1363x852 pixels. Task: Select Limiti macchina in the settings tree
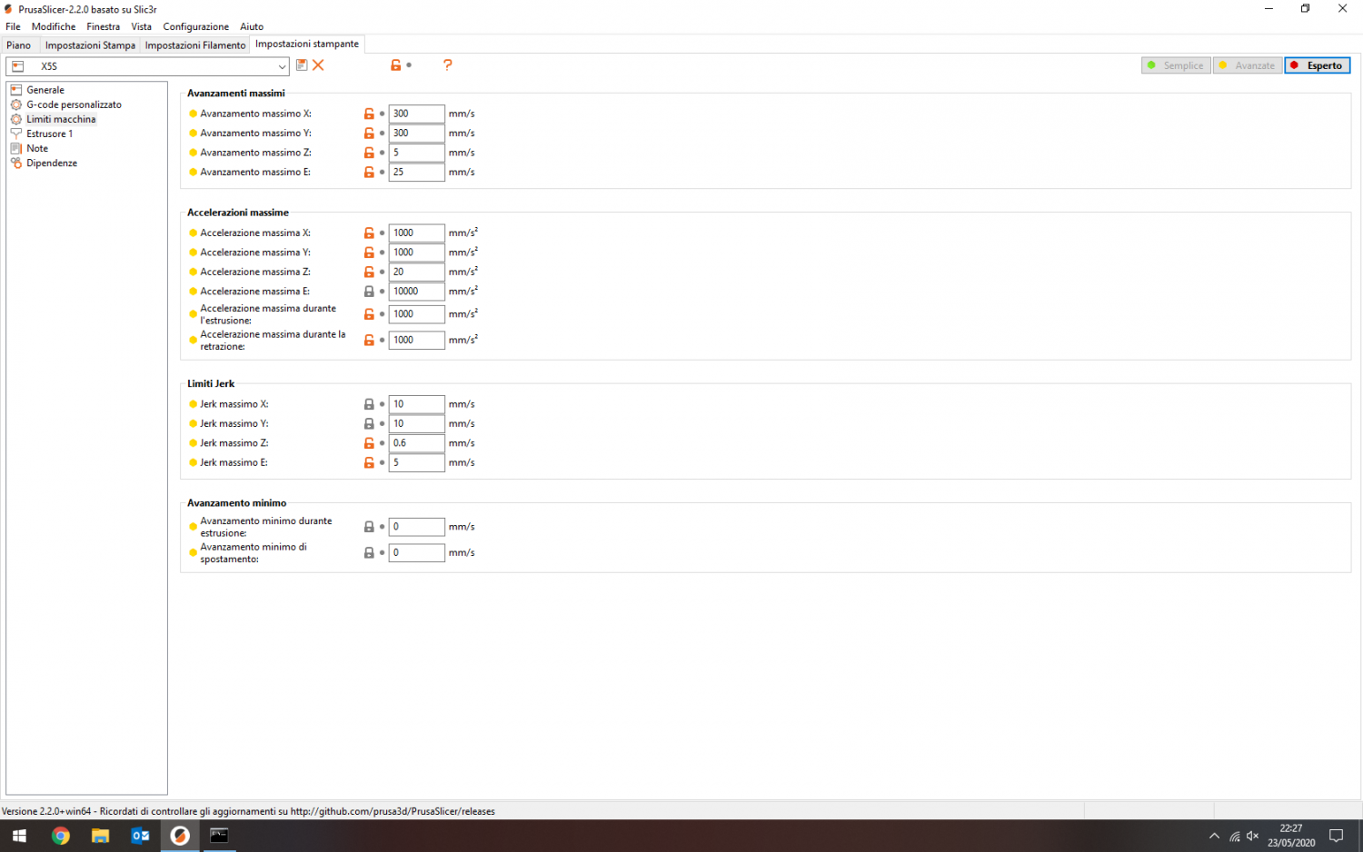coord(61,119)
